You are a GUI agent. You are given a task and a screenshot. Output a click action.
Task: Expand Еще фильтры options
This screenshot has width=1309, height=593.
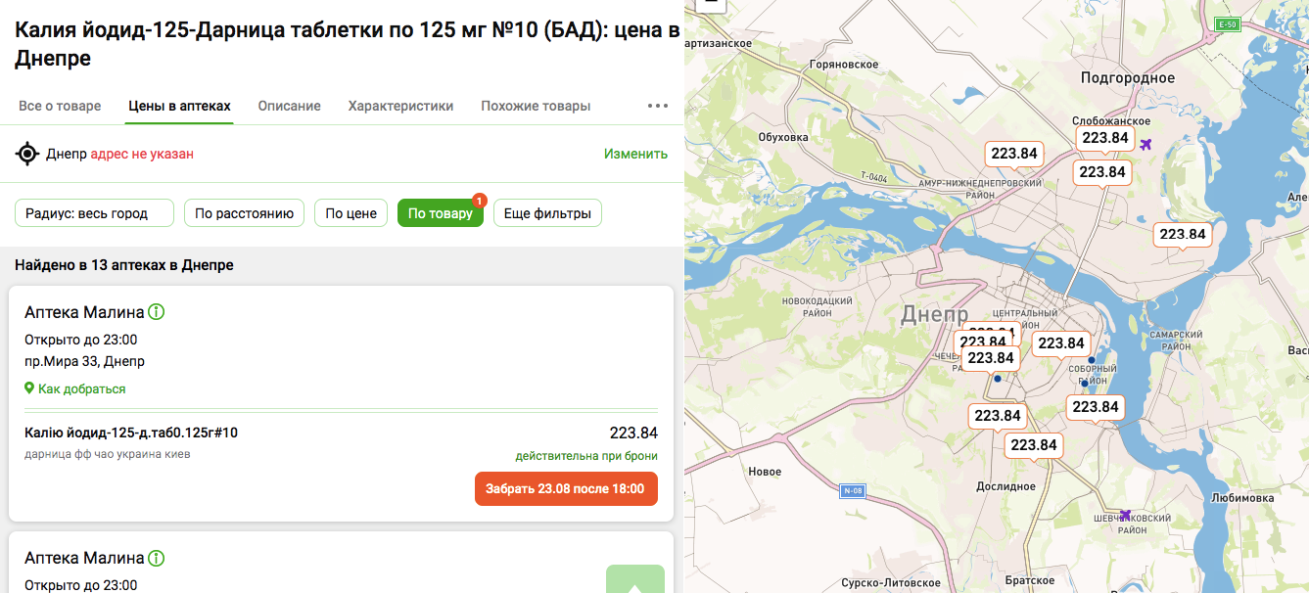tap(547, 213)
